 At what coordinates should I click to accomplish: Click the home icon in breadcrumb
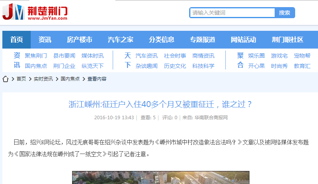[x=6, y=79]
